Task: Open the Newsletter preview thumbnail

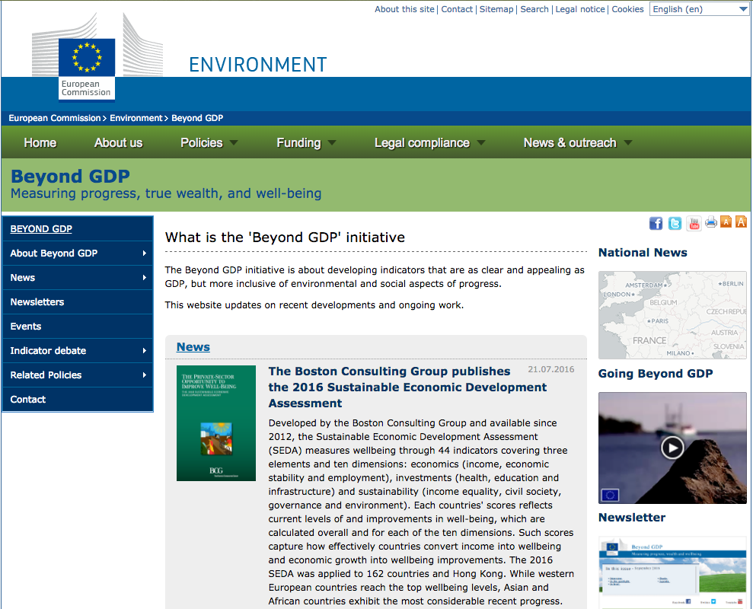Action: (672, 572)
